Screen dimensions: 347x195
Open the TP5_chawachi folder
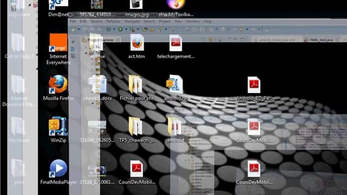pyautogui.click(x=137, y=130)
